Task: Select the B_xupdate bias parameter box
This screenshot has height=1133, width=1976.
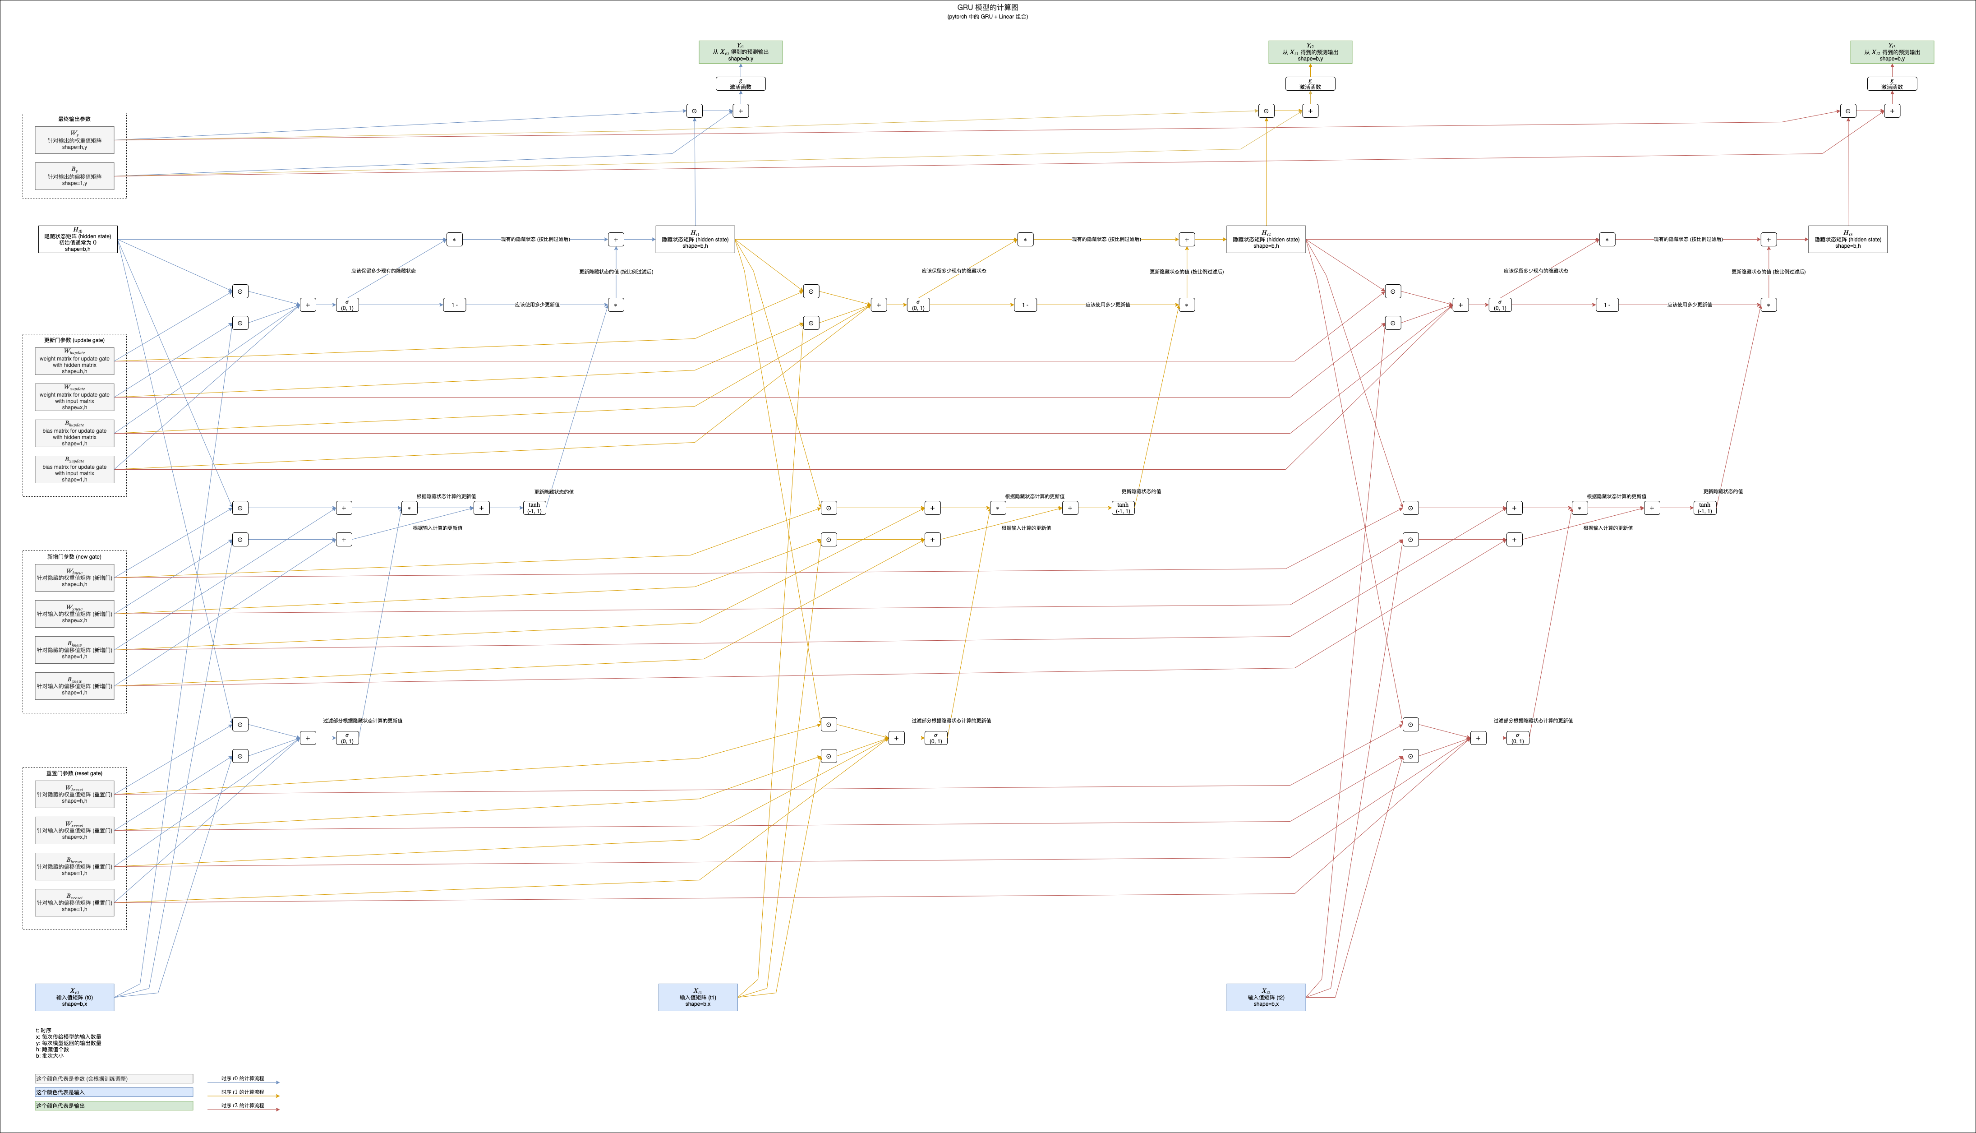Action: coord(75,469)
